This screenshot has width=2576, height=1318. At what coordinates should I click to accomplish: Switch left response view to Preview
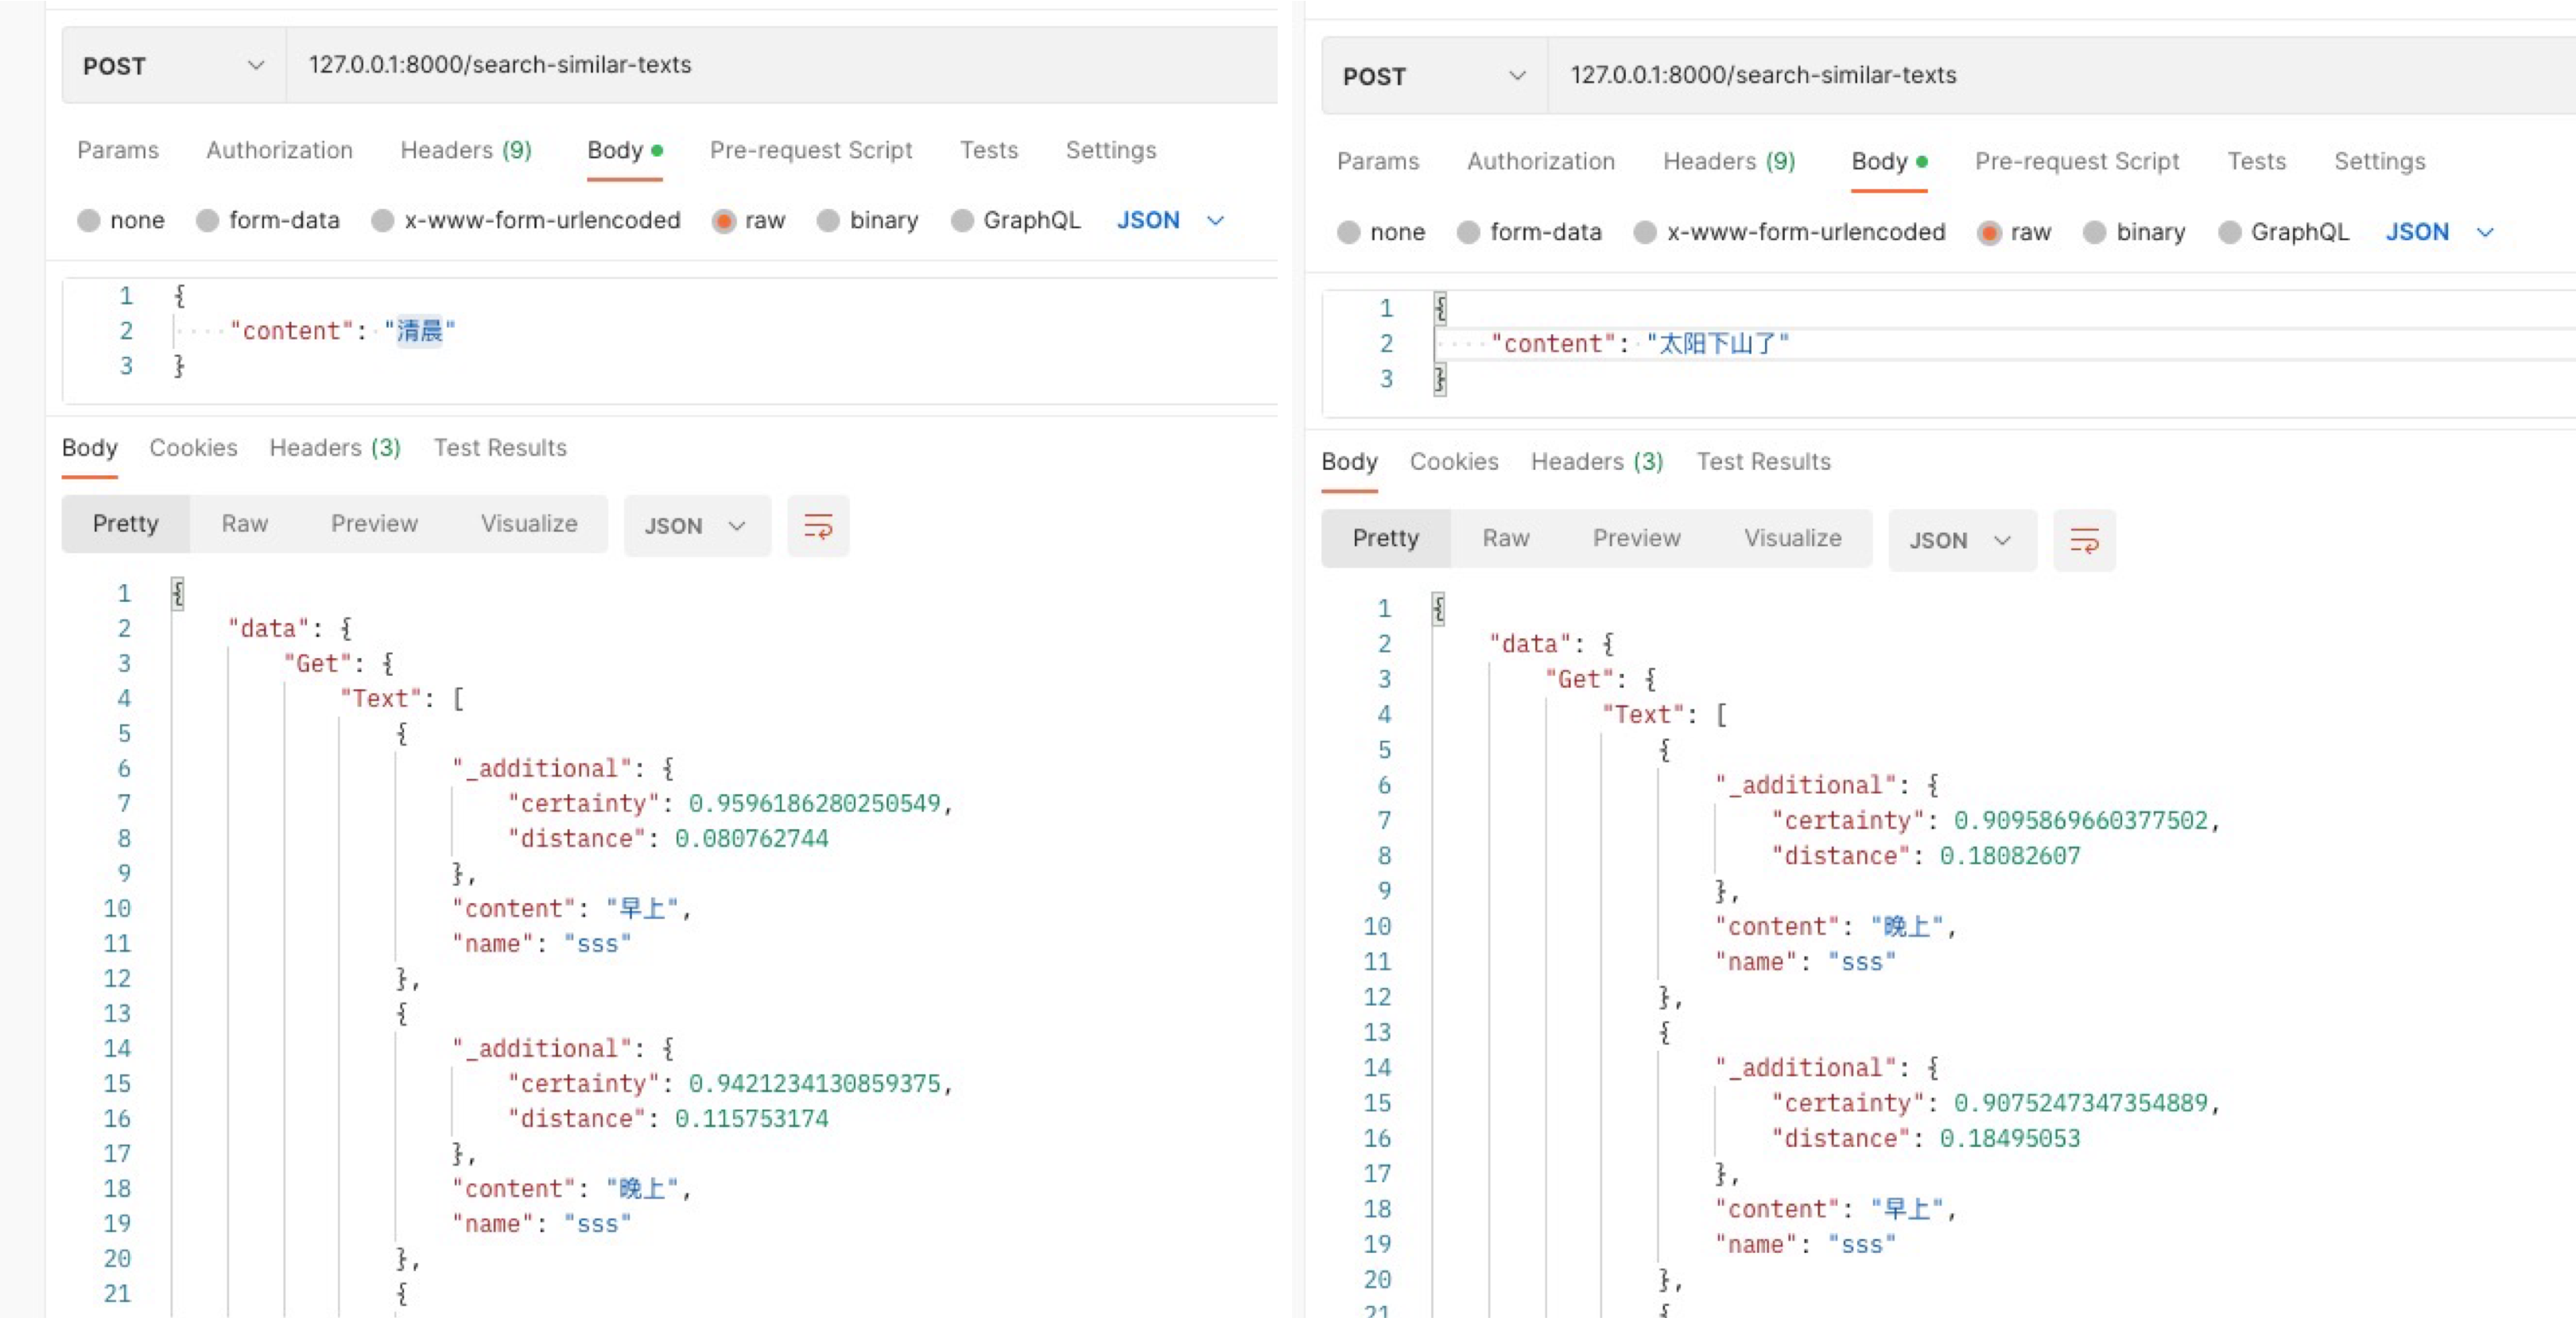374,523
